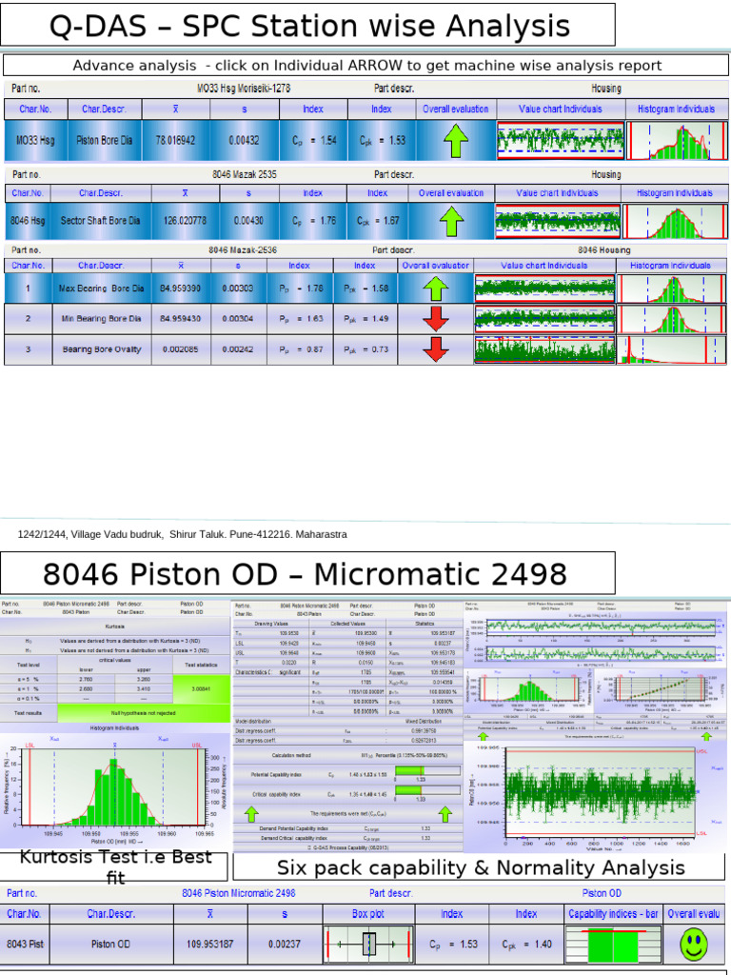This screenshot has height=975, width=731.
Task: Click red down arrow for Bearing Bore Ovality
Action: click(435, 349)
